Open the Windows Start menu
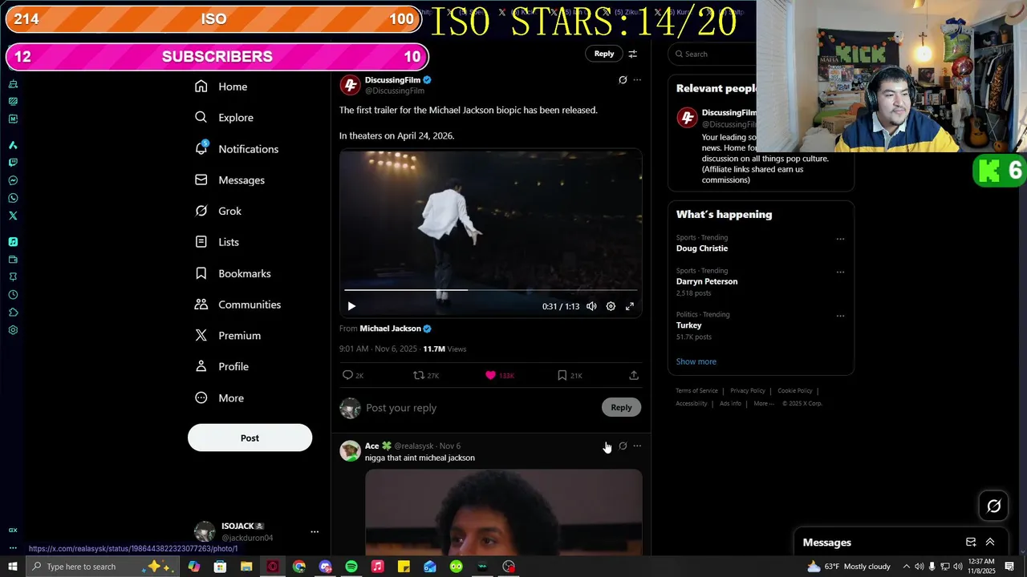 pos(12,567)
